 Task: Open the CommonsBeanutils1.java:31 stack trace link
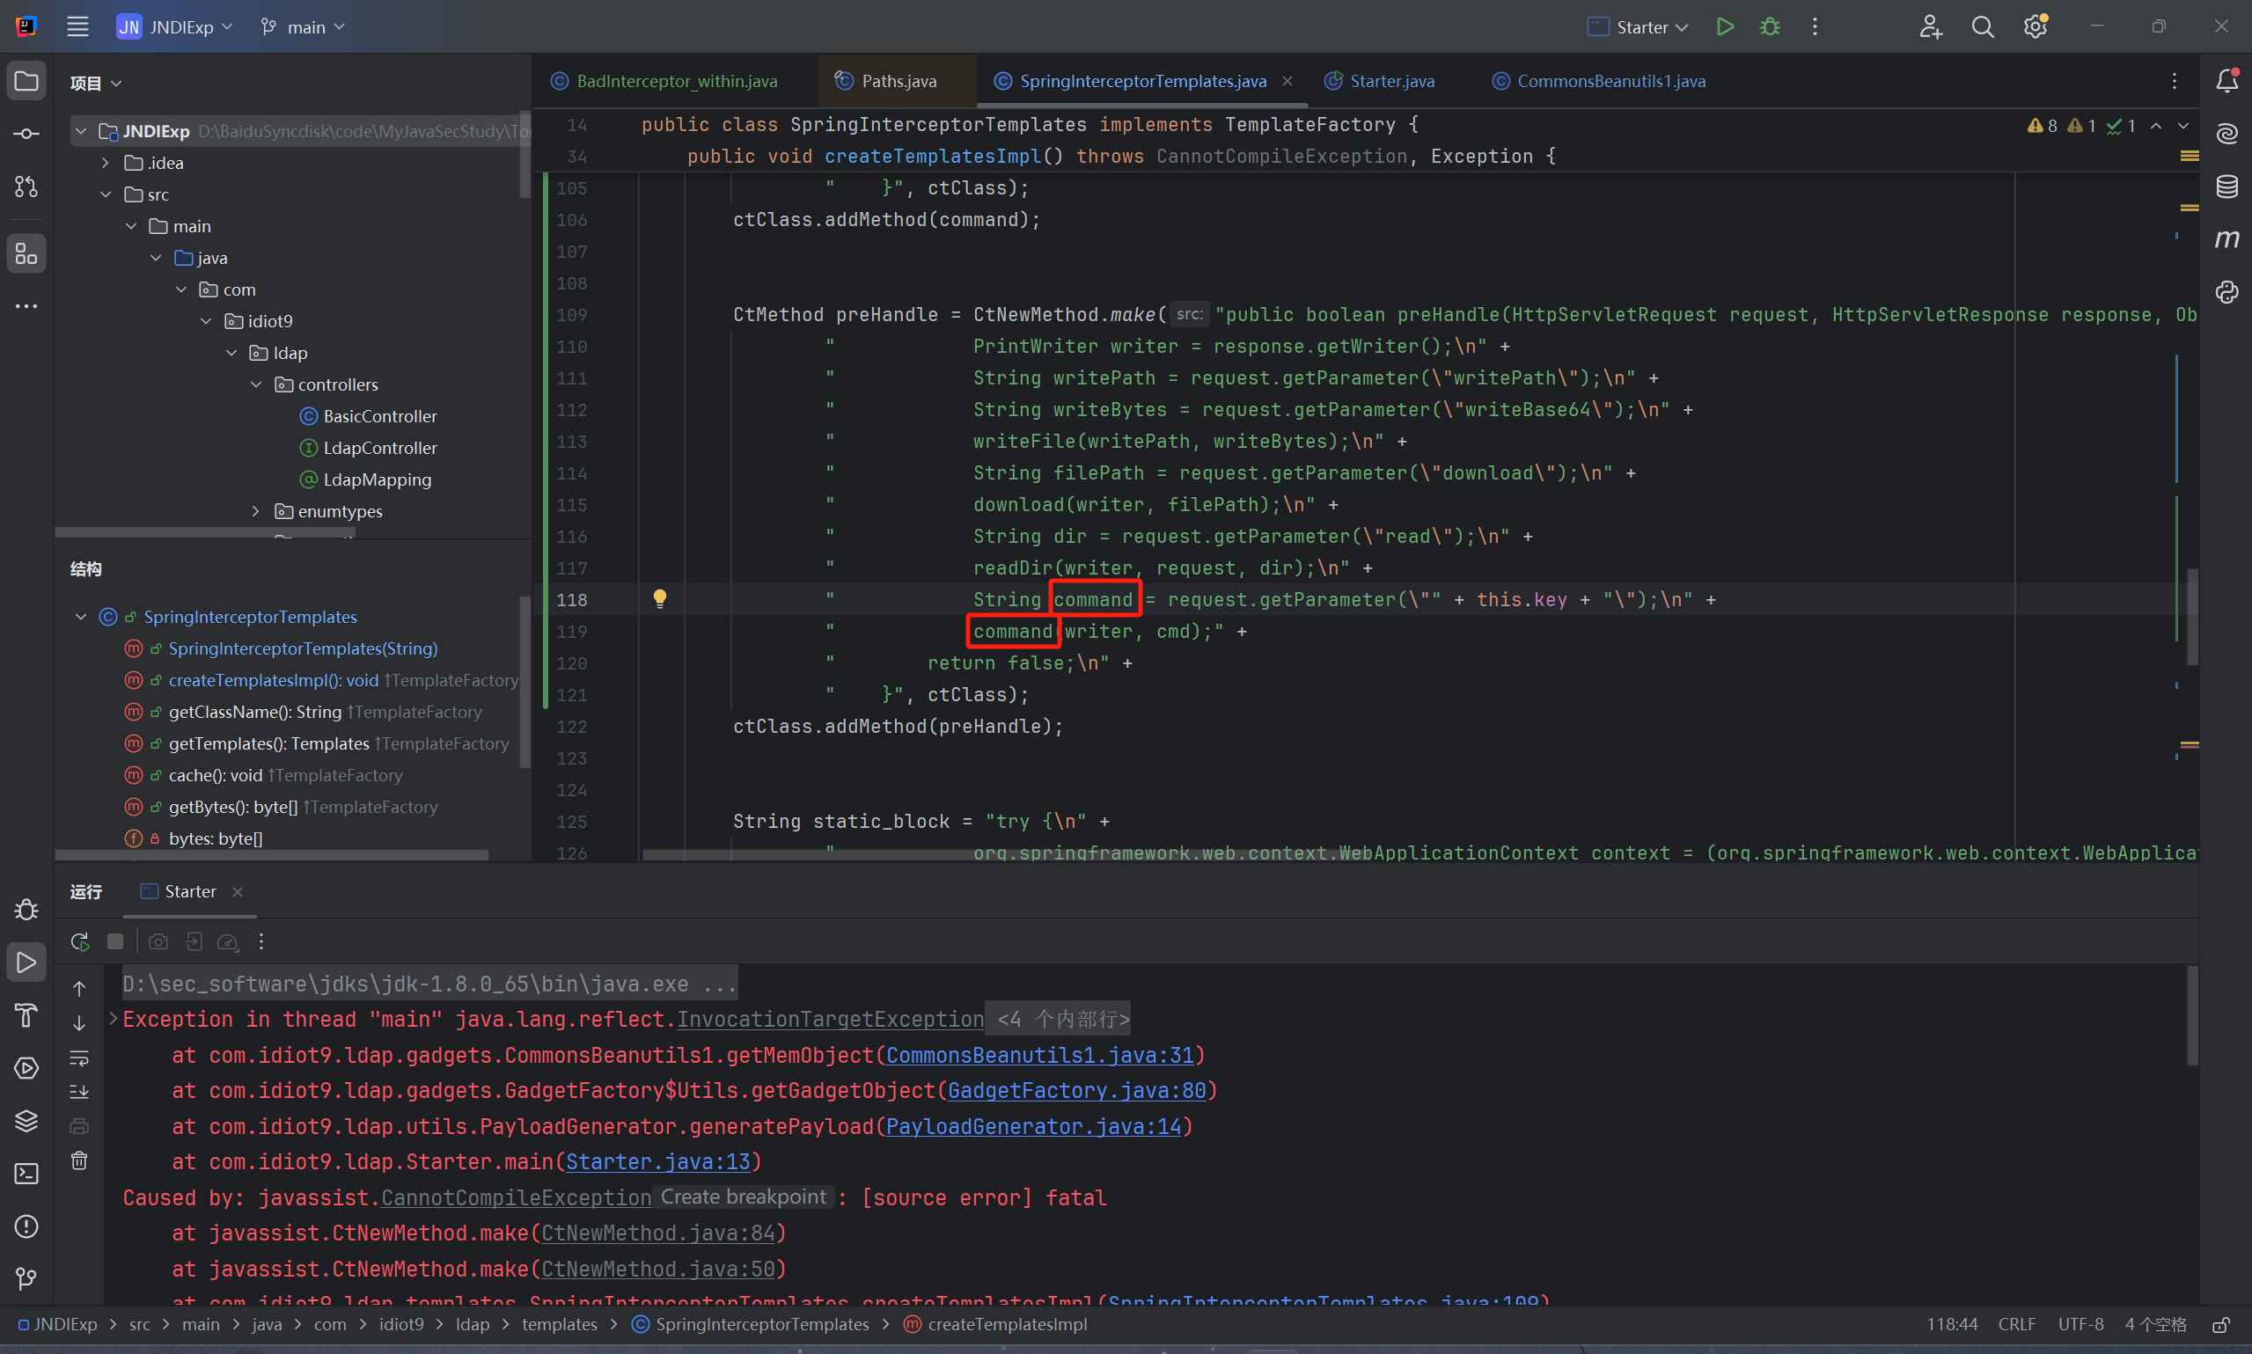1039,1055
